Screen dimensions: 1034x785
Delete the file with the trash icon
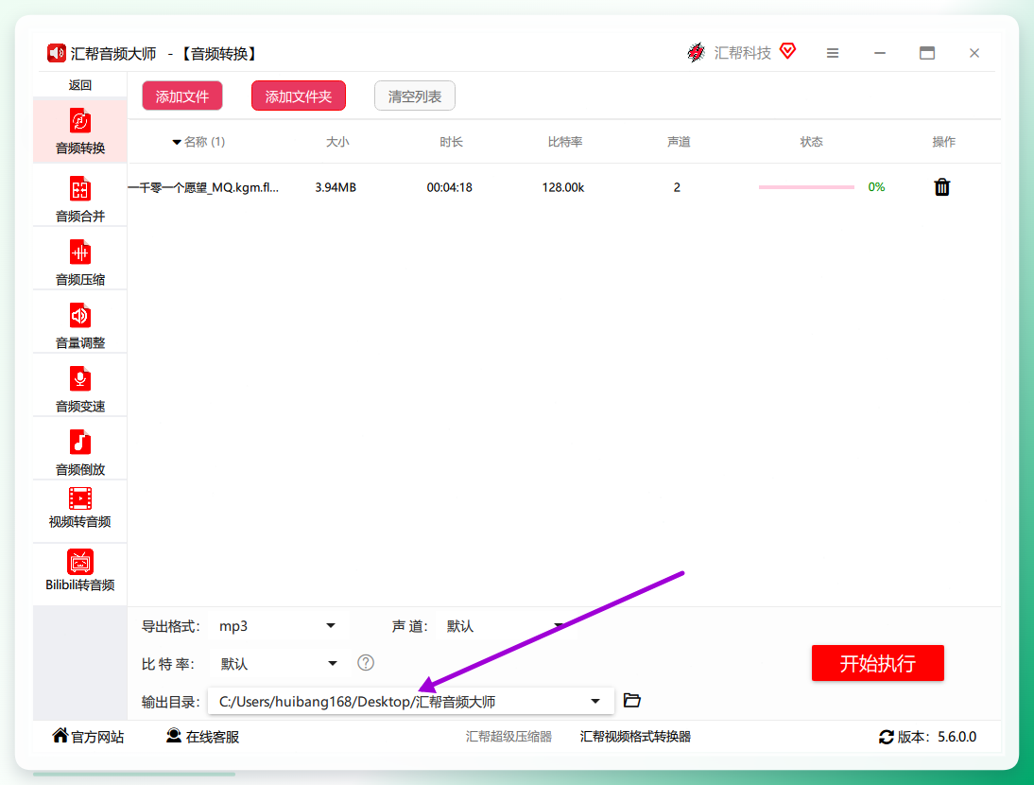coord(941,187)
